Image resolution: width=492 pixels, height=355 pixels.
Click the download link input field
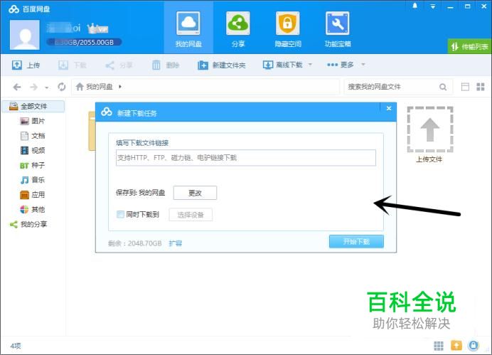point(246,157)
